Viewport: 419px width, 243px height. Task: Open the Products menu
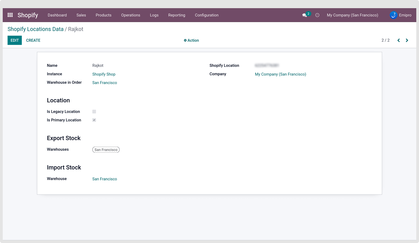pos(104,15)
